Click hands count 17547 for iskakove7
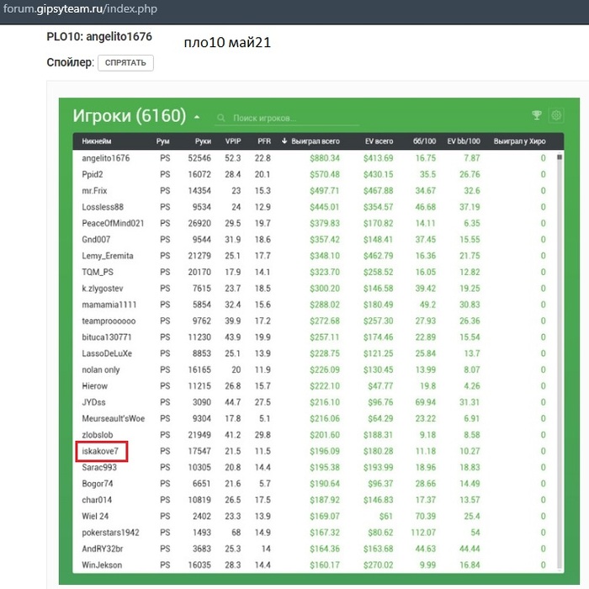This screenshot has height=589, width=589. pos(199,451)
